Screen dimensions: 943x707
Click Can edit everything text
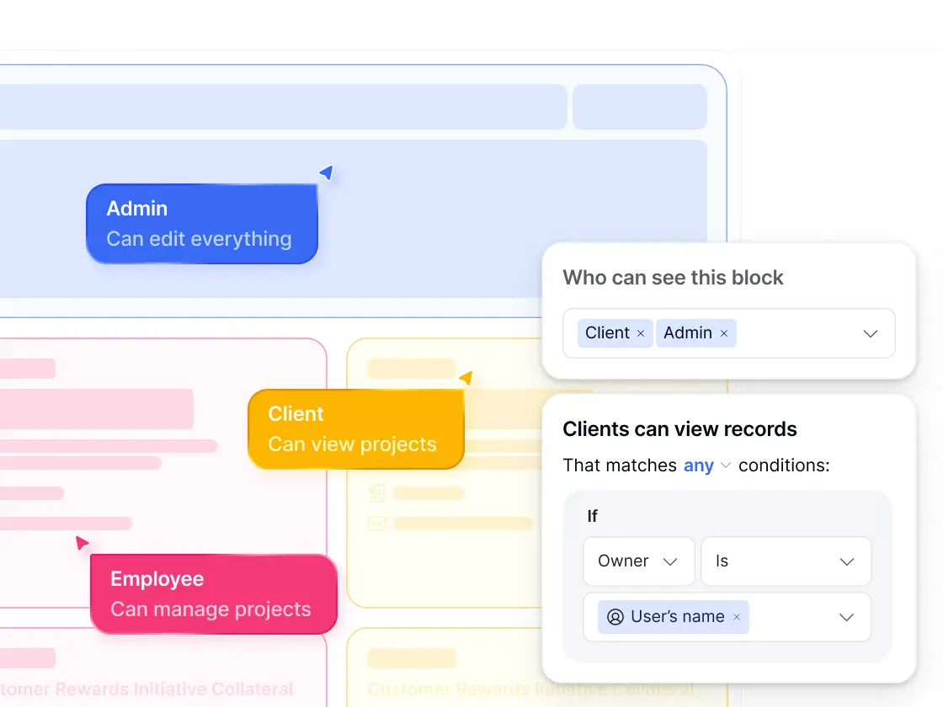[x=199, y=239]
